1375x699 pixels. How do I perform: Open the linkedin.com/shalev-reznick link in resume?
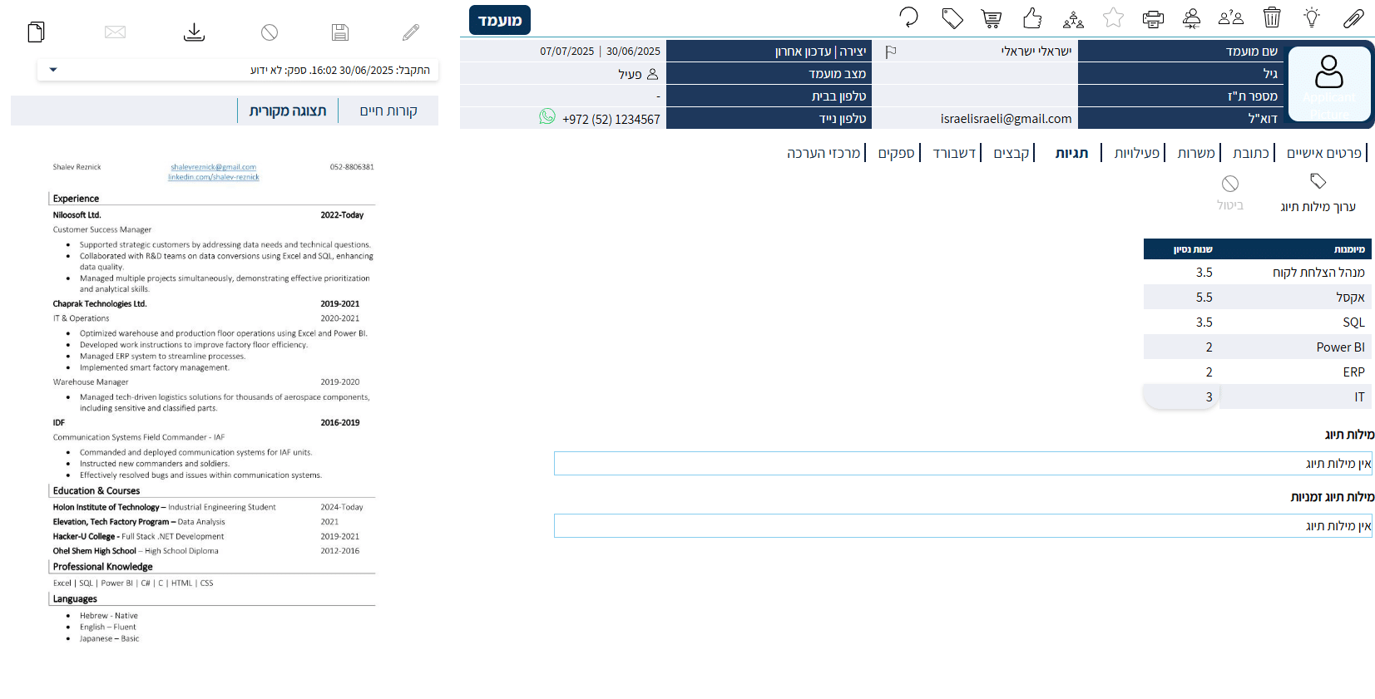coord(213,177)
